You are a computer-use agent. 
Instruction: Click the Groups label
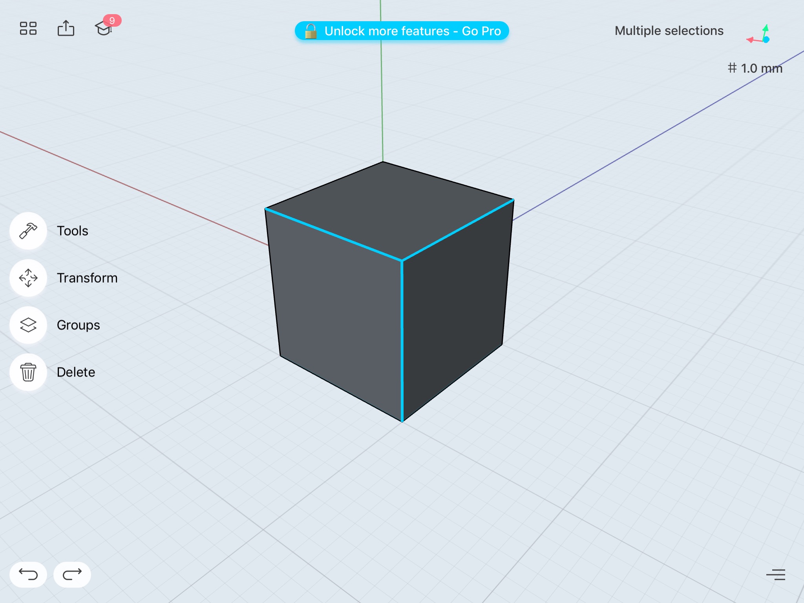point(79,325)
